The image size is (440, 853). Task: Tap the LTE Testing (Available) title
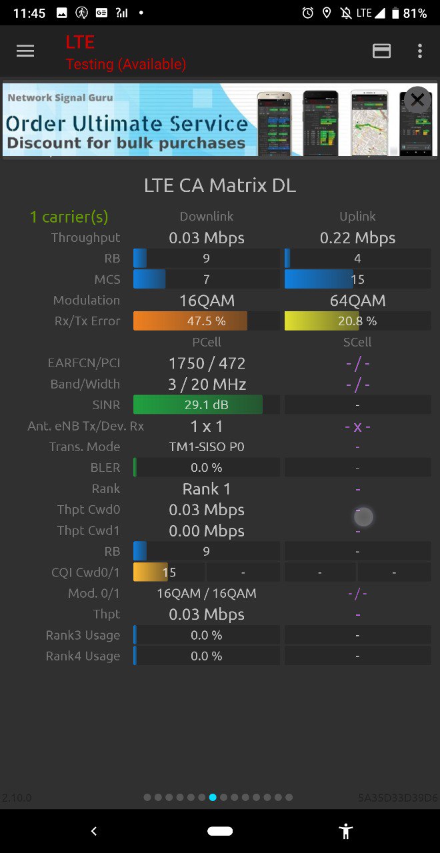click(x=125, y=53)
